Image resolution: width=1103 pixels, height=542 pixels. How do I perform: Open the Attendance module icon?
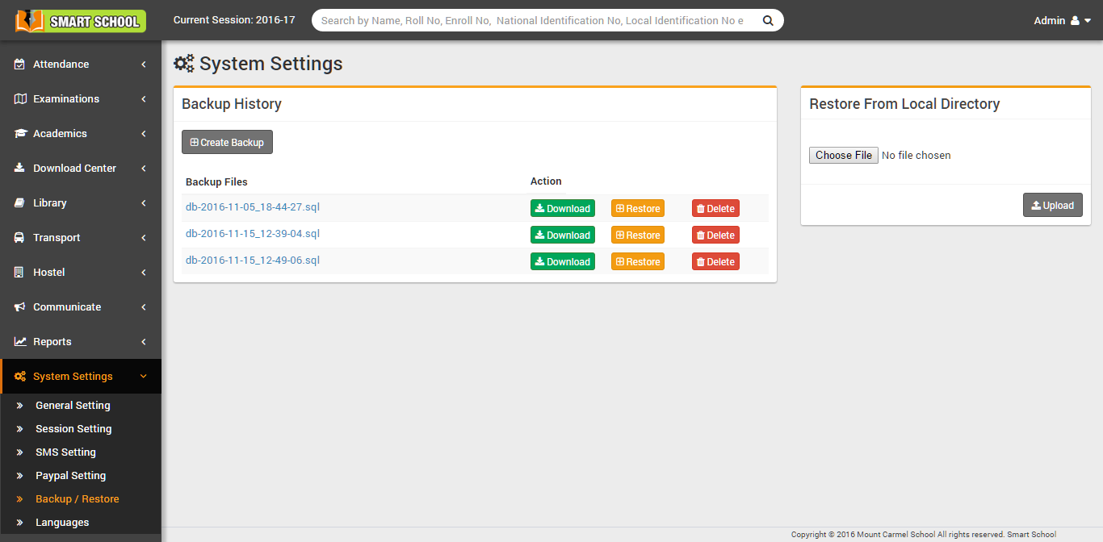pos(19,64)
